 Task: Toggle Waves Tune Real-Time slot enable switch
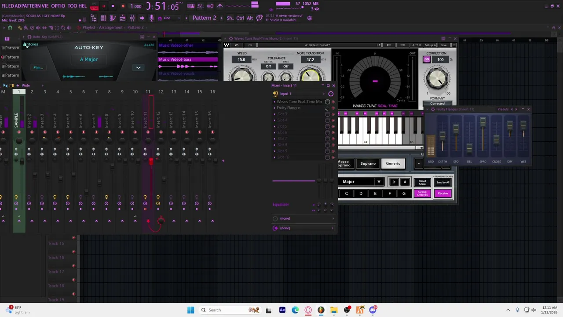coord(333,102)
